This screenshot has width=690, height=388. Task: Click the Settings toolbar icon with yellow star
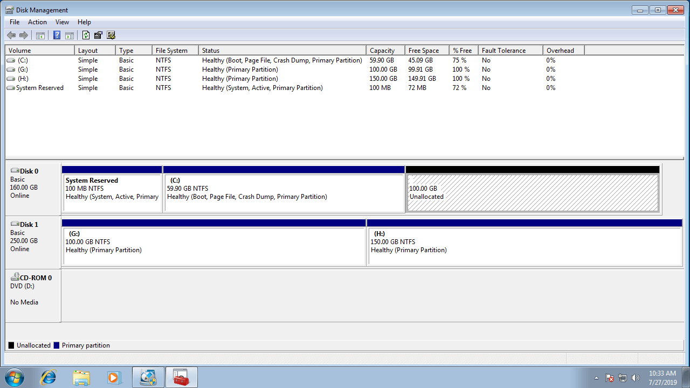pyautogui.click(x=111, y=36)
